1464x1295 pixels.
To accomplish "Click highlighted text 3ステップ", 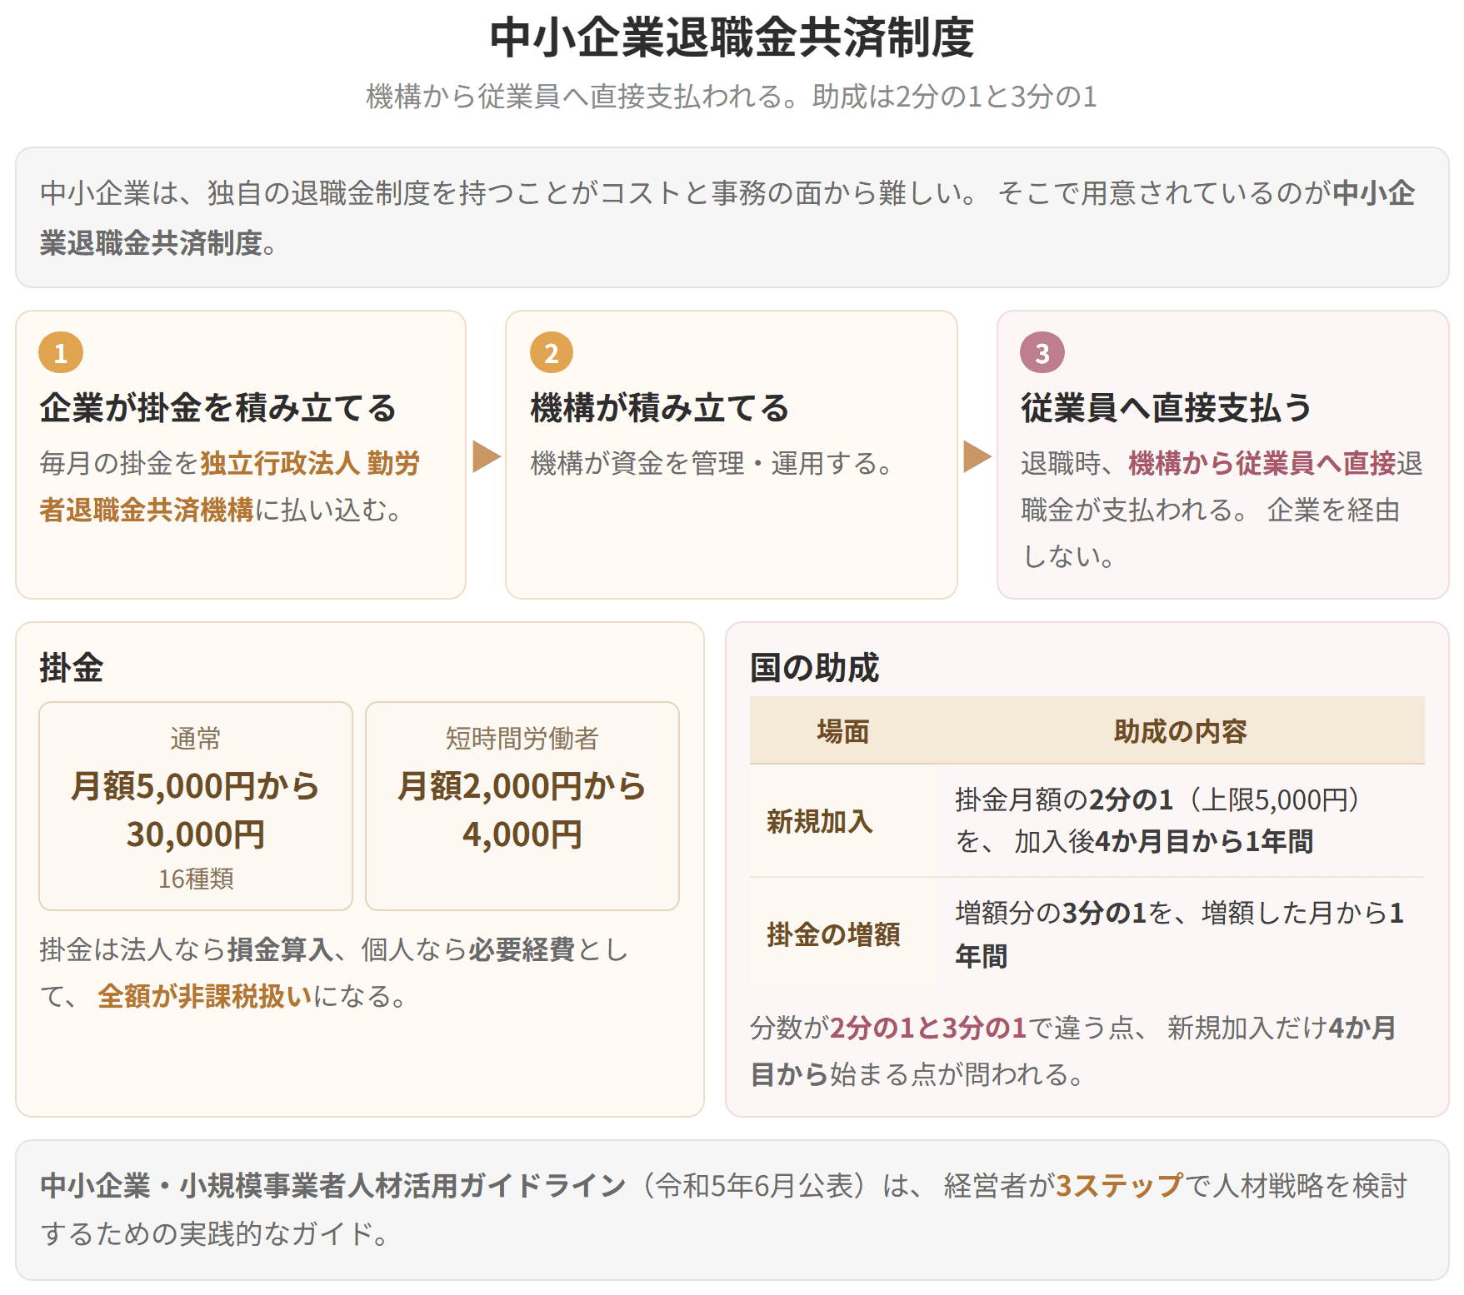I will point(1119,1185).
